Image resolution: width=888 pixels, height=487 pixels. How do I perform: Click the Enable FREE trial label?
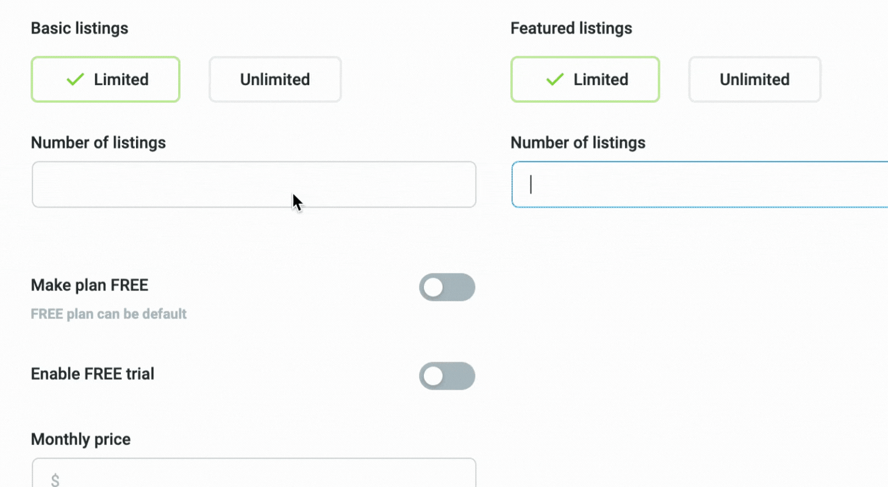[x=93, y=374]
